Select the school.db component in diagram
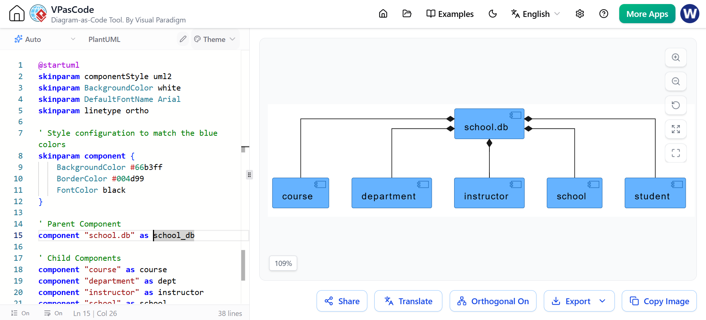The height and width of the screenshot is (320, 706). [489, 124]
